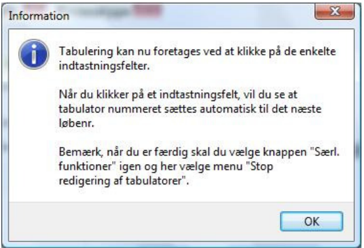Close the Information dialog with X
The height and width of the screenshot is (248, 364).
click(335, 11)
